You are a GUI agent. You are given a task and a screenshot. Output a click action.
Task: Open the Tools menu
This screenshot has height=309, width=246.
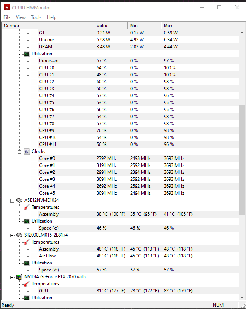tap(36, 17)
